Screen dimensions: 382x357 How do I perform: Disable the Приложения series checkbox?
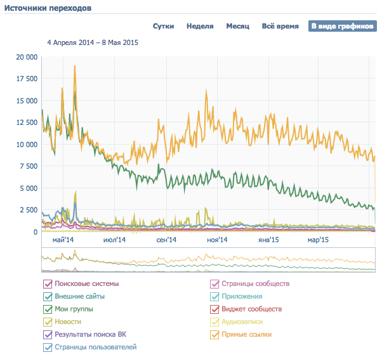(214, 296)
